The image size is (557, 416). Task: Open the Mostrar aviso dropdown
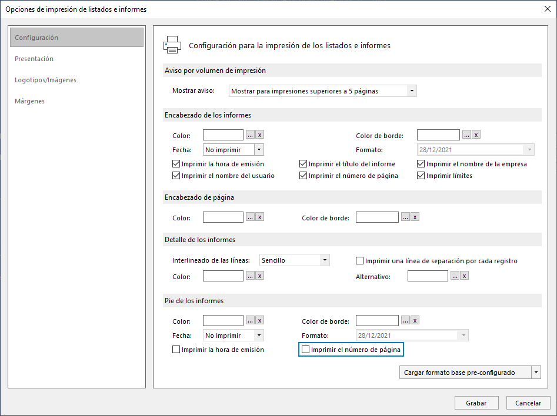(411, 91)
